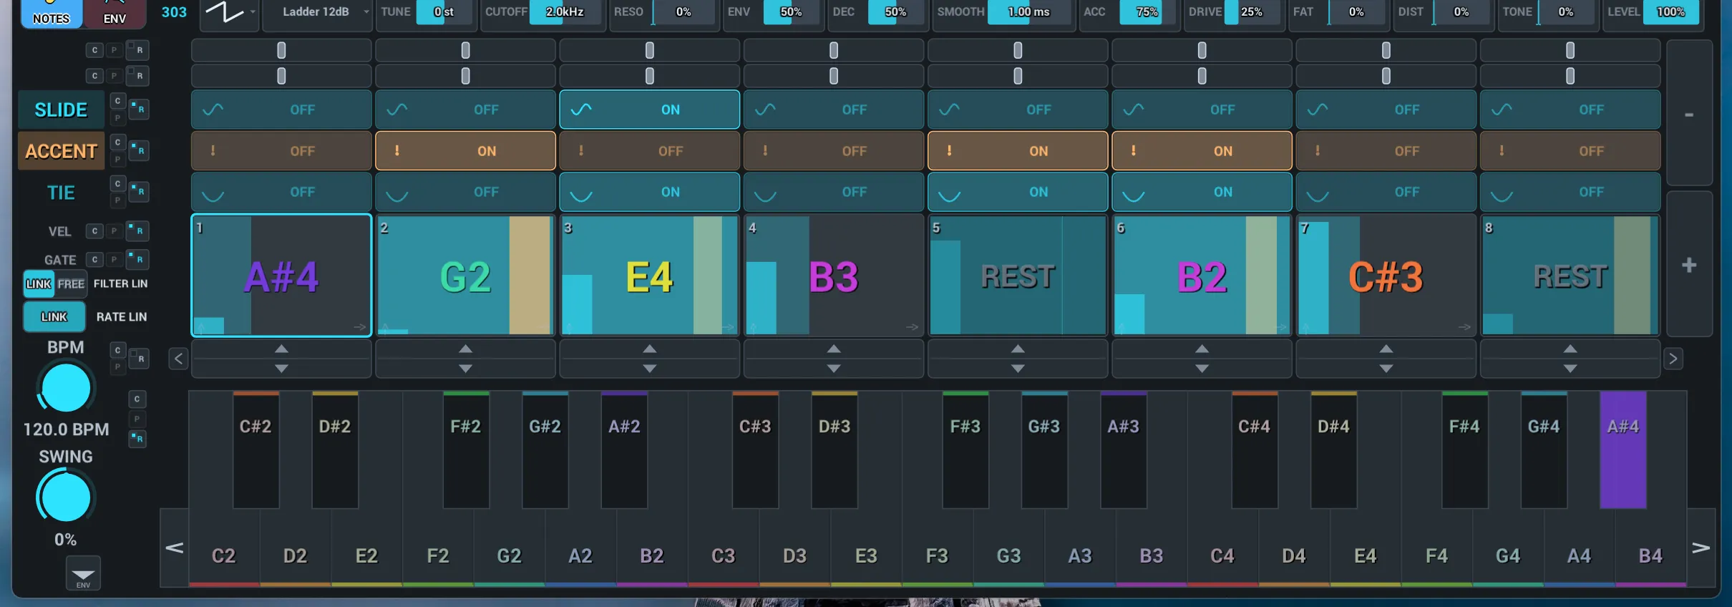
Task: Toggle tie for step 8
Action: click(x=1570, y=192)
